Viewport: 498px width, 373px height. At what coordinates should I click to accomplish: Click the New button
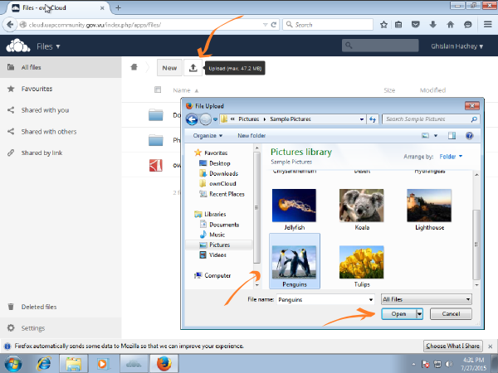pyautogui.click(x=169, y=68)
